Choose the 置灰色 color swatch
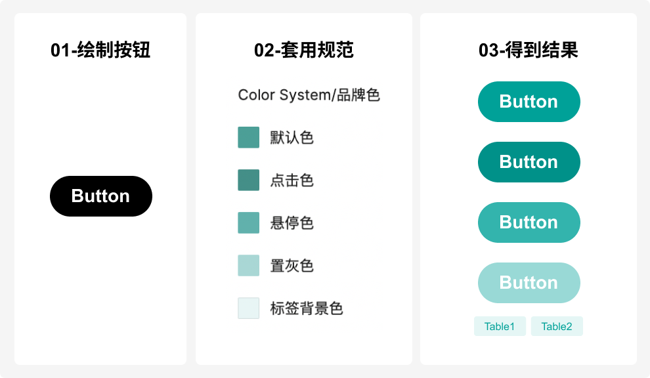 coord(248,265)
